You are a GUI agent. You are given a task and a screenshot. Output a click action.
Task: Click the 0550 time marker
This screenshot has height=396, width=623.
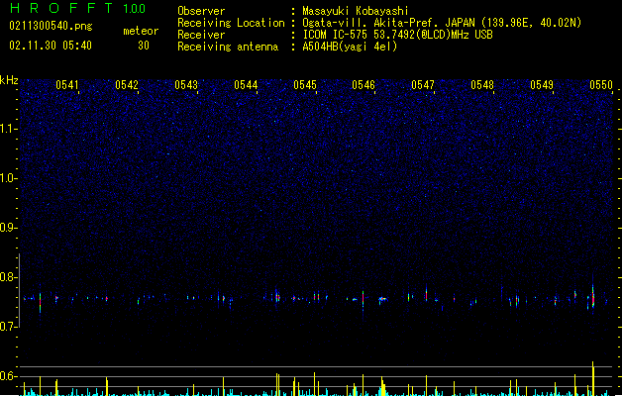tap(601, 84)
